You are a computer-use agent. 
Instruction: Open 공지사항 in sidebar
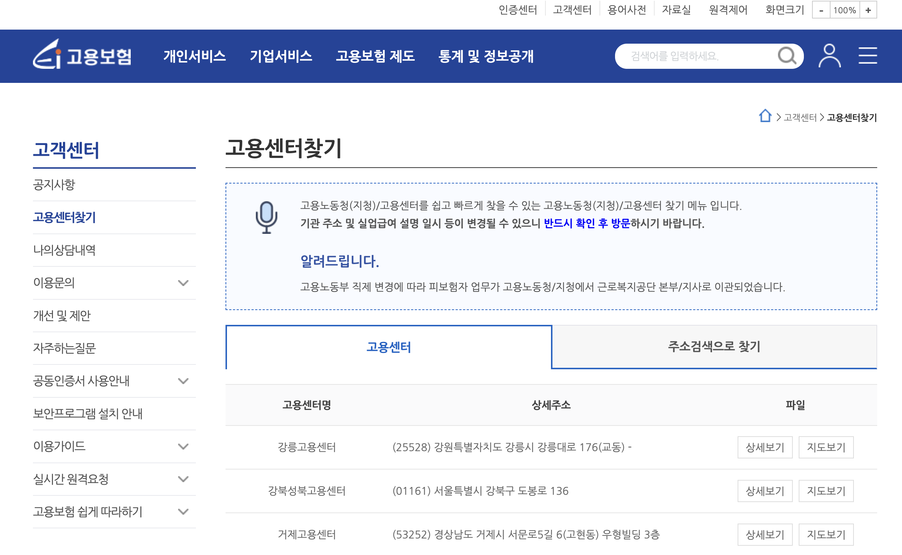54,185
